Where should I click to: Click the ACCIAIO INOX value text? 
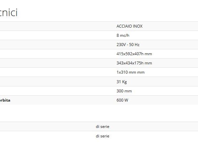[x=129, y=26]
